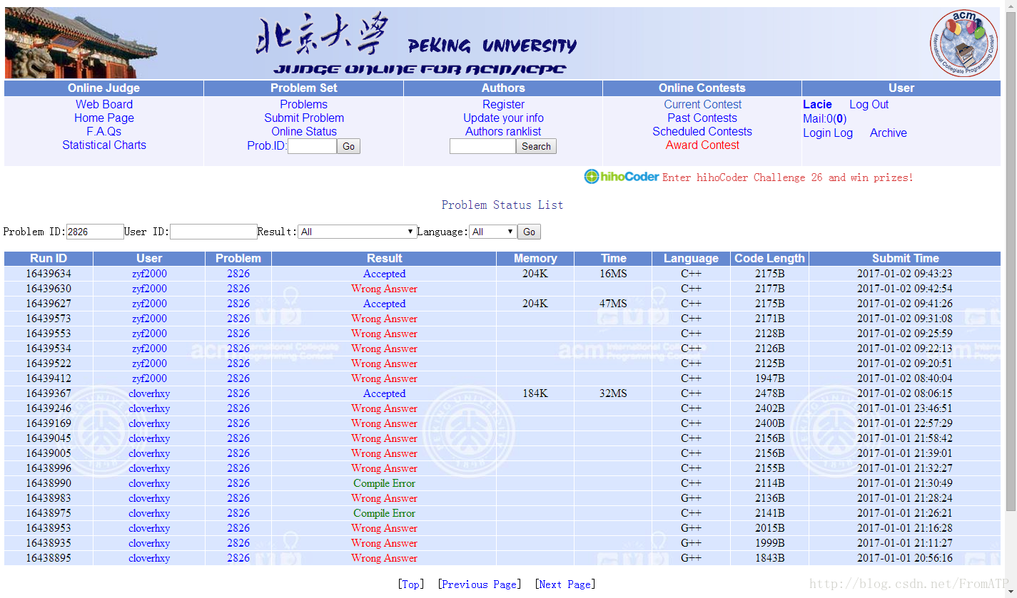This screenshot has height=598, width=1017.
Task: Click problem 2826 in run 16439630 row
Action: 238,289
